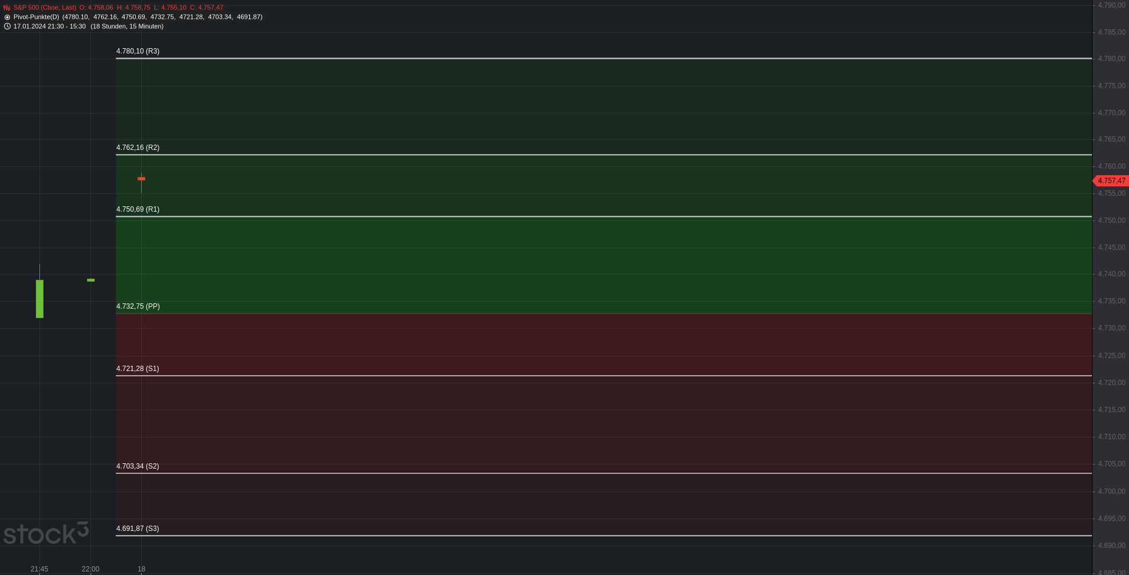Click the small green candle at 22:00
The height and width of the screenshot is (575, 1129).
click(91, 280)
